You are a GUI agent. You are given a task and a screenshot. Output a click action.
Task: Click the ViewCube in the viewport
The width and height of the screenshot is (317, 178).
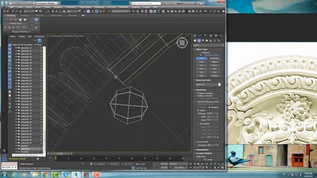(x=182, y=43)
